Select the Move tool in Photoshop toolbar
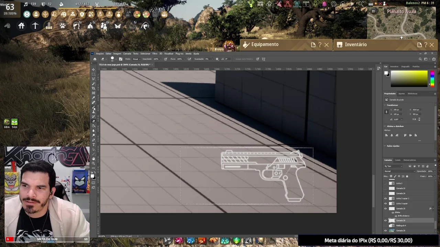Screen dimensions: 440x247 (93, 70)
